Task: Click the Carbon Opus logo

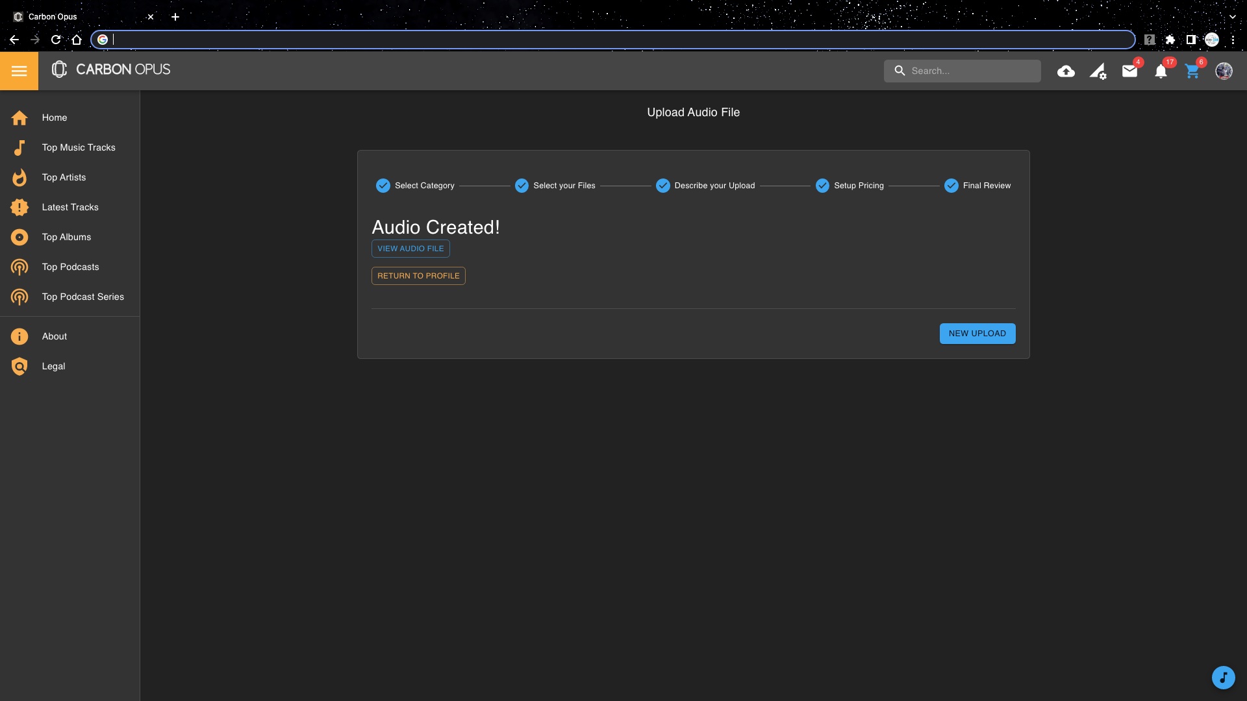Action: pos(111,69)
